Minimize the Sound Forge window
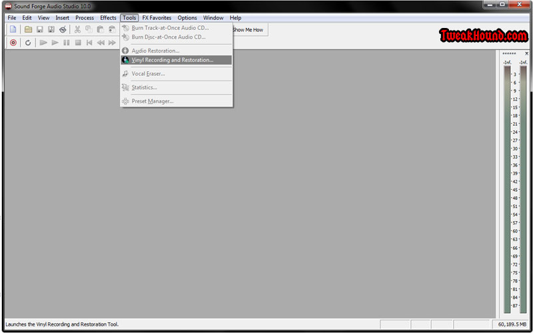Viewport: 533px width, 333px height. (x=489, y=5)
